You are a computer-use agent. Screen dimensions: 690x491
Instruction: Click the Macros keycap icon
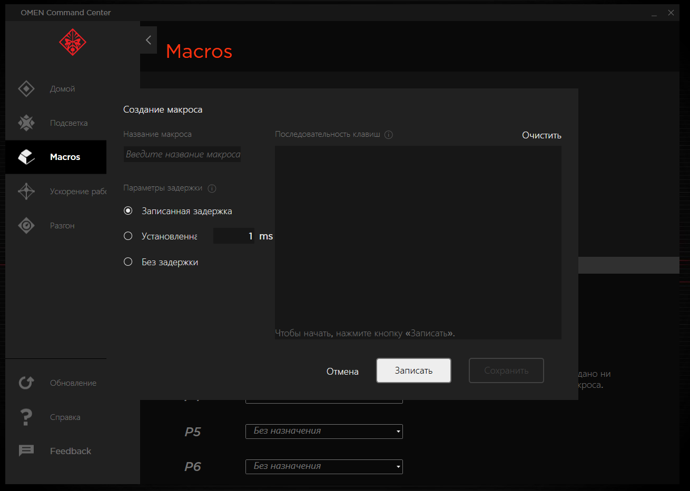[x=26, y=157]
